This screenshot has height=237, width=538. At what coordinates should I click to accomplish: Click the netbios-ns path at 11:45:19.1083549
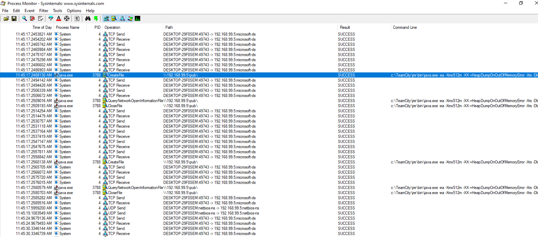[x=211, y=213]
